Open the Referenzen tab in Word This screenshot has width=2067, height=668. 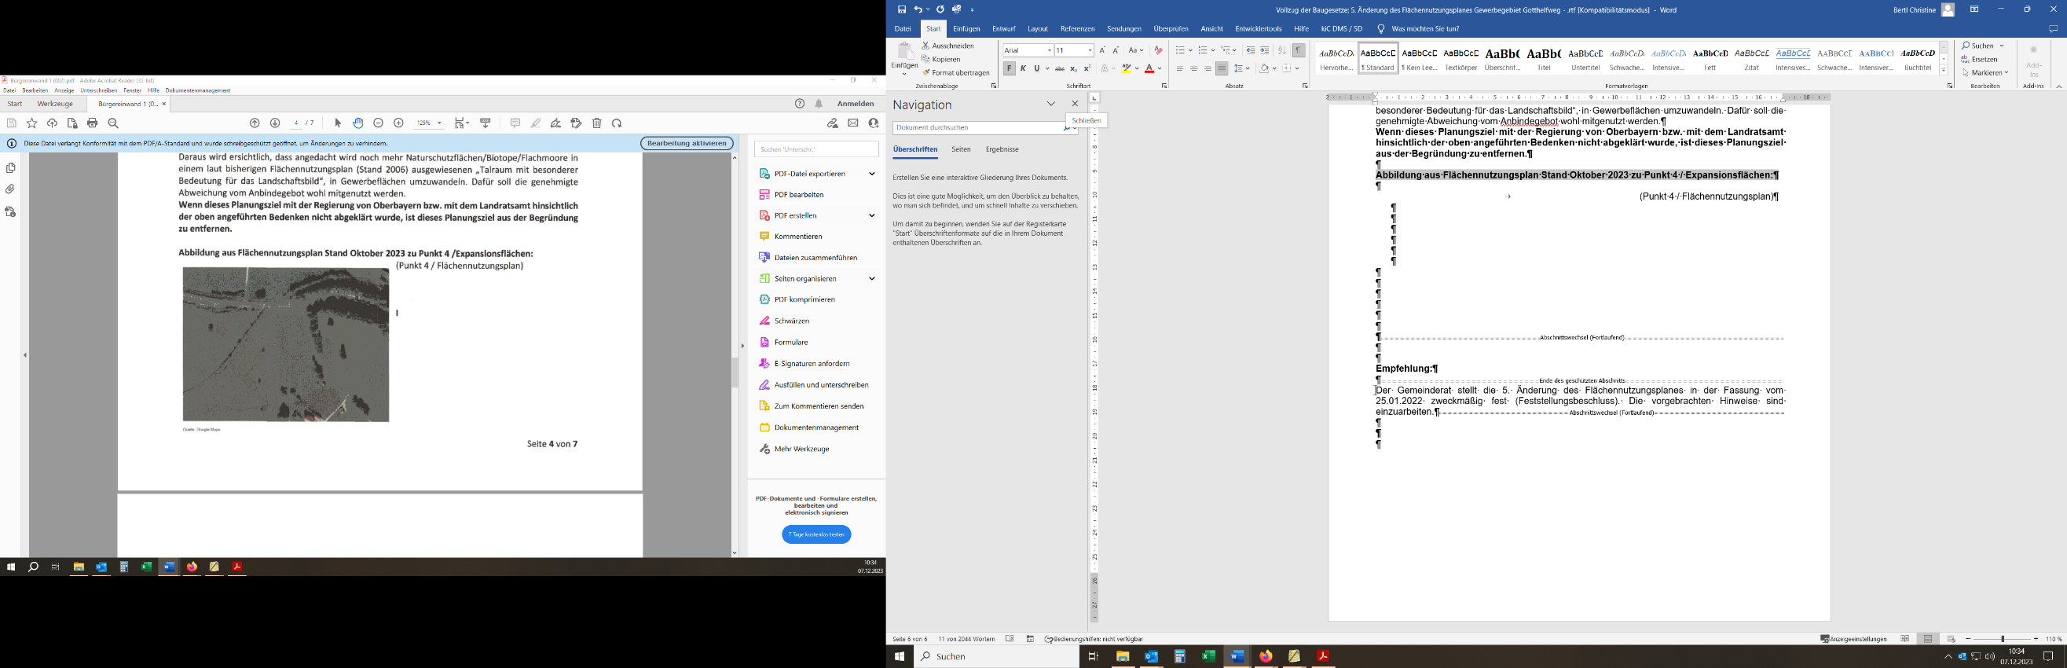click(x=1077, y=29)
